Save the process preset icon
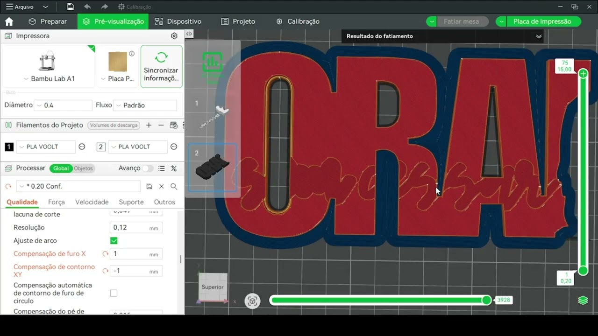Viewport: 598px width, 336px height. (x=149, y=186)
